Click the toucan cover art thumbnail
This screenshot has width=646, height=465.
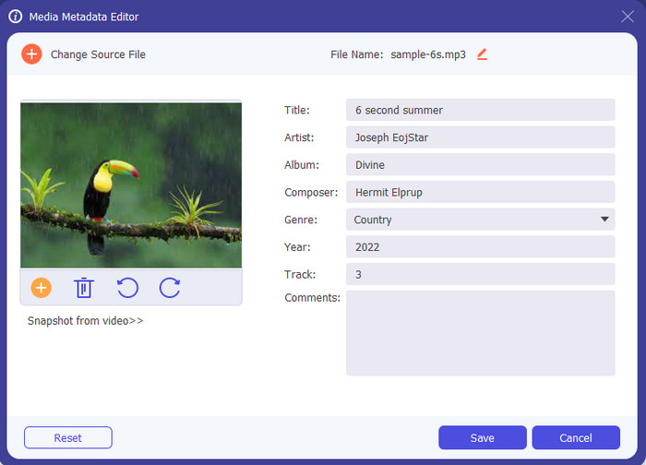(x=131, y=185)
